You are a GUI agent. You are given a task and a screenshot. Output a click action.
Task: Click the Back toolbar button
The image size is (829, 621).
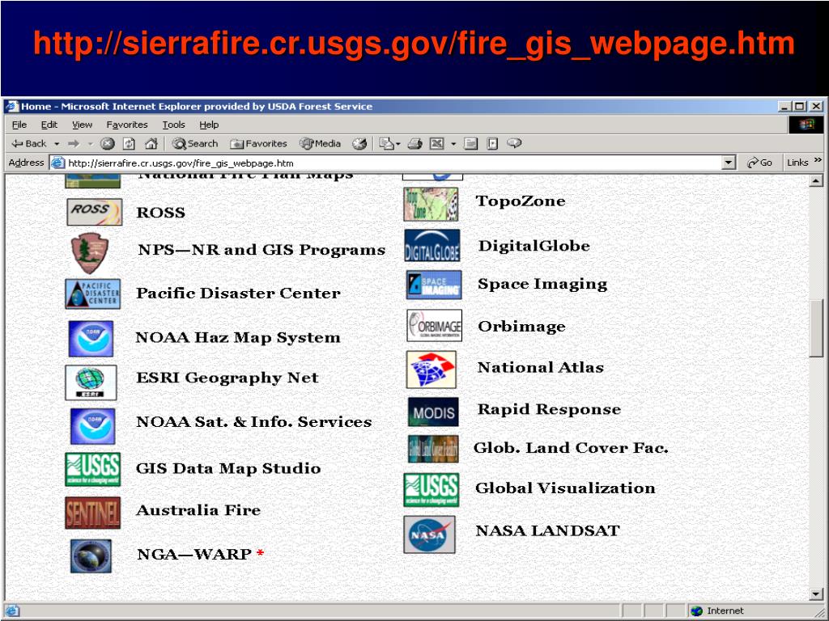[x=29, y=144]
